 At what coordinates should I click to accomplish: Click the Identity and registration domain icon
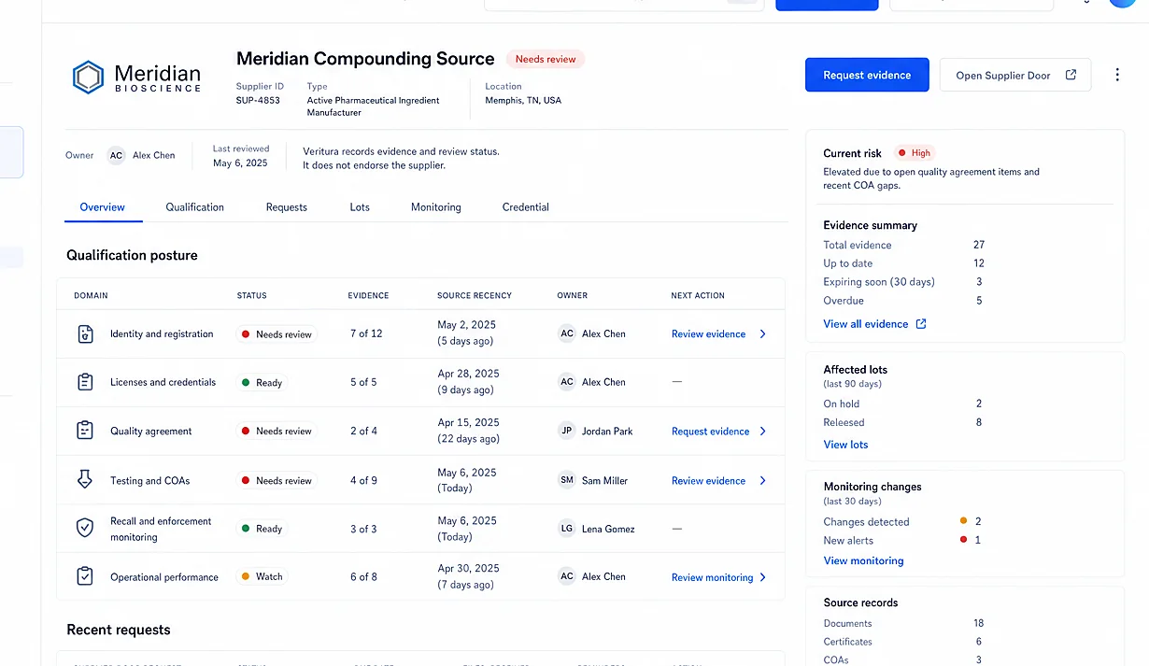pyautogui.click(x=85, y=333)
